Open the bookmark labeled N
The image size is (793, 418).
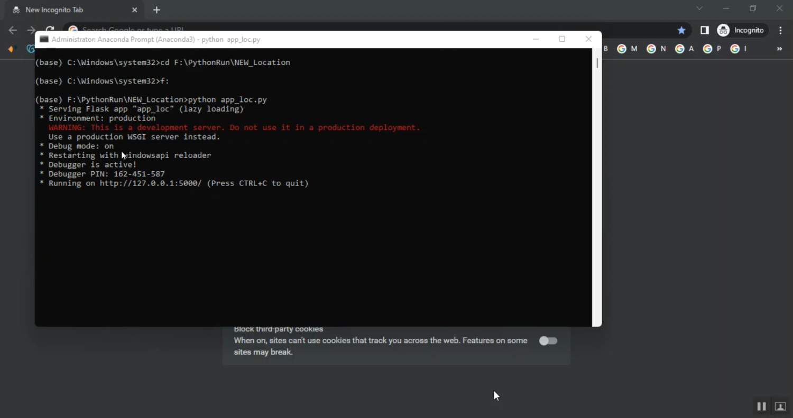[657, 49]
